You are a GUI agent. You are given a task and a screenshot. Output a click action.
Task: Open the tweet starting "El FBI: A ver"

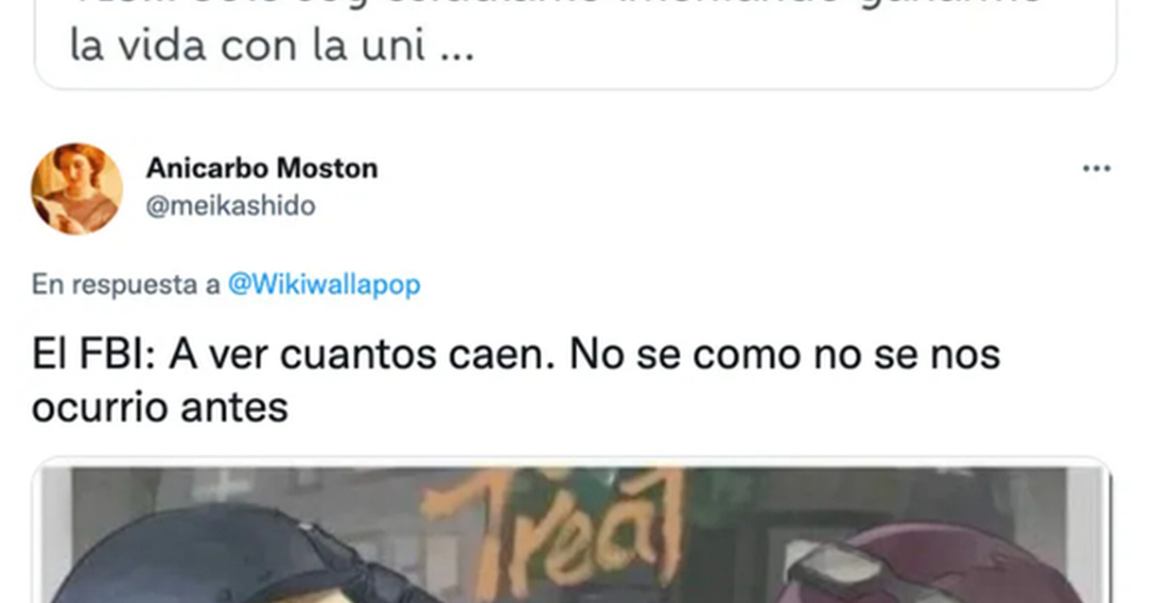point(516,380)
